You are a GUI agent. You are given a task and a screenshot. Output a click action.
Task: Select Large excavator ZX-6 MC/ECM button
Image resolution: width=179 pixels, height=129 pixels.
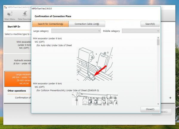tap(18, 79)
